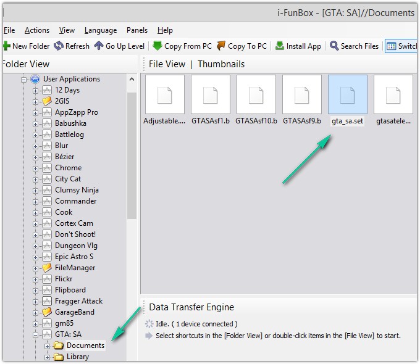The width and height of the screenshot is (420, 364).
Task: Select the GTASAsf9.b file icon
Action: pos(302,95)
